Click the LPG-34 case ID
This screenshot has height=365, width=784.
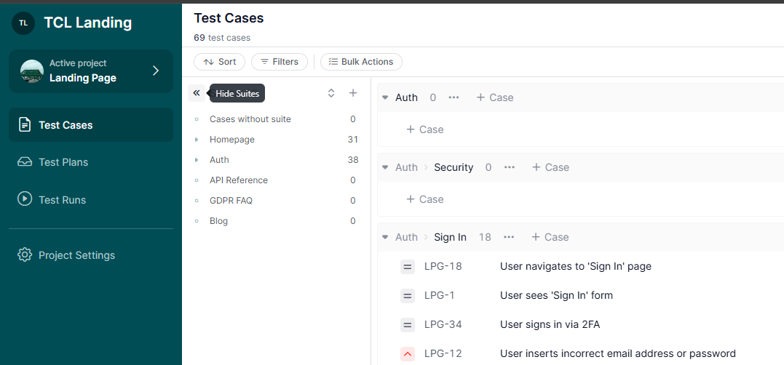pos(443,325)
